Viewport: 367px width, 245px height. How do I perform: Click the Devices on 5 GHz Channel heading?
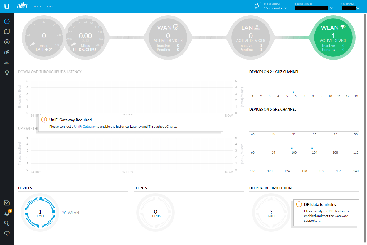273,109
